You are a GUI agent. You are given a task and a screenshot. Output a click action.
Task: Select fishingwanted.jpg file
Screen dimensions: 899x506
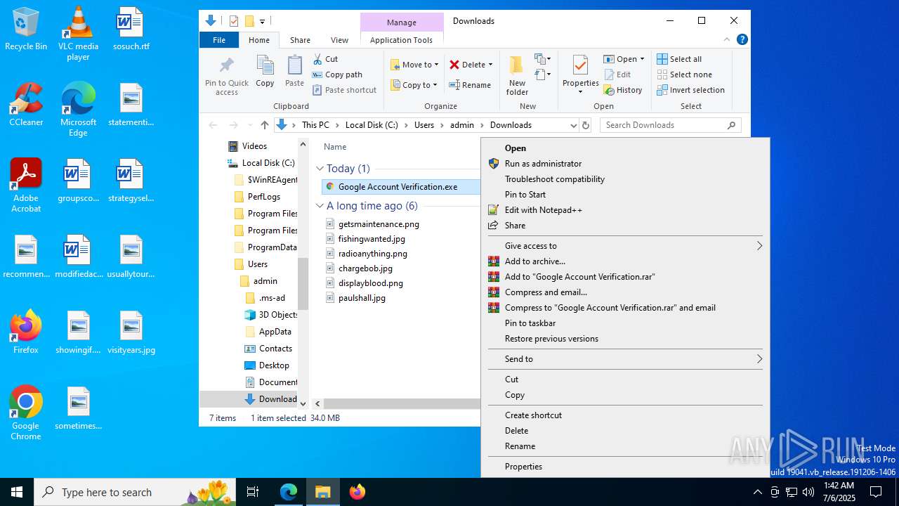pyautogui.click(x=372, y=239)
